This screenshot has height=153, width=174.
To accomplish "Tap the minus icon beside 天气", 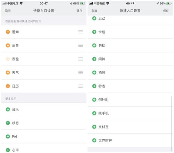I will click(8, 73).
